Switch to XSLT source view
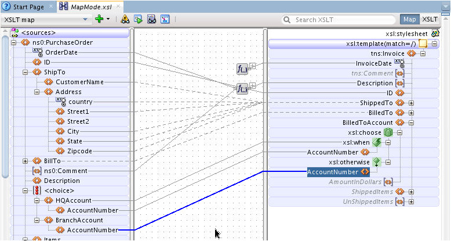 [x=431, y=19]
